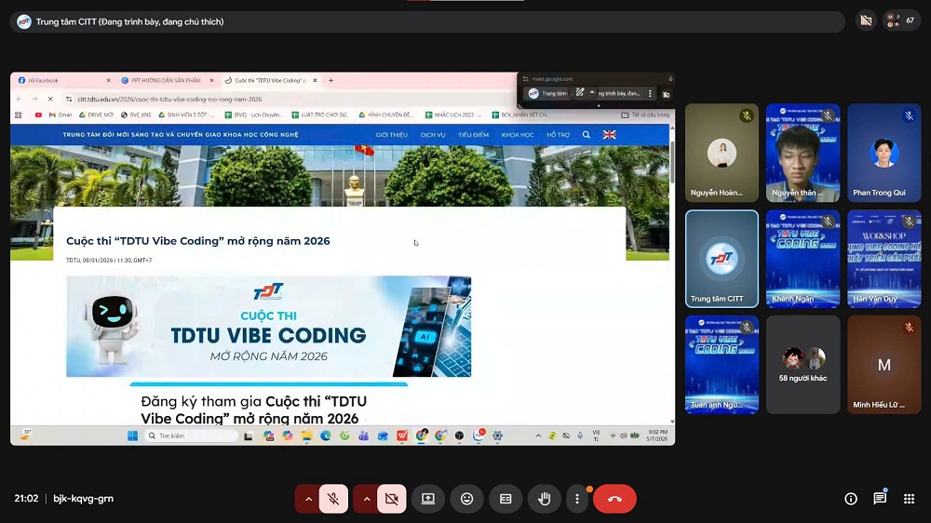Open LUẬT TRÒ CHƠI SƯ bookmark
The height and width of the screenshot is (523, 931).
pos(319,114)
